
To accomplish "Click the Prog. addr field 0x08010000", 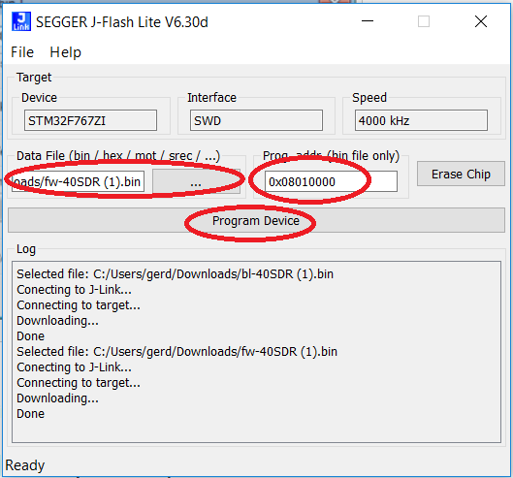I will pos(331,181).
